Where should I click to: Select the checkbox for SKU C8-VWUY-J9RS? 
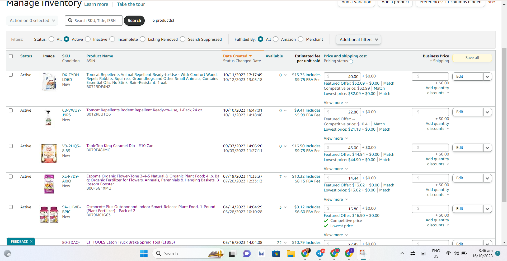point(11,110)
